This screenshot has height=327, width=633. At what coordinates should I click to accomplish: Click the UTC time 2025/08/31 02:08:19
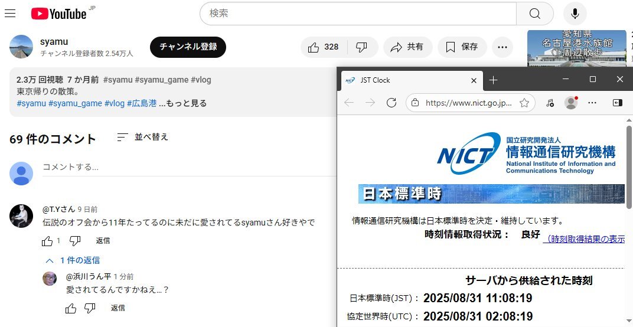pos(478,316)
